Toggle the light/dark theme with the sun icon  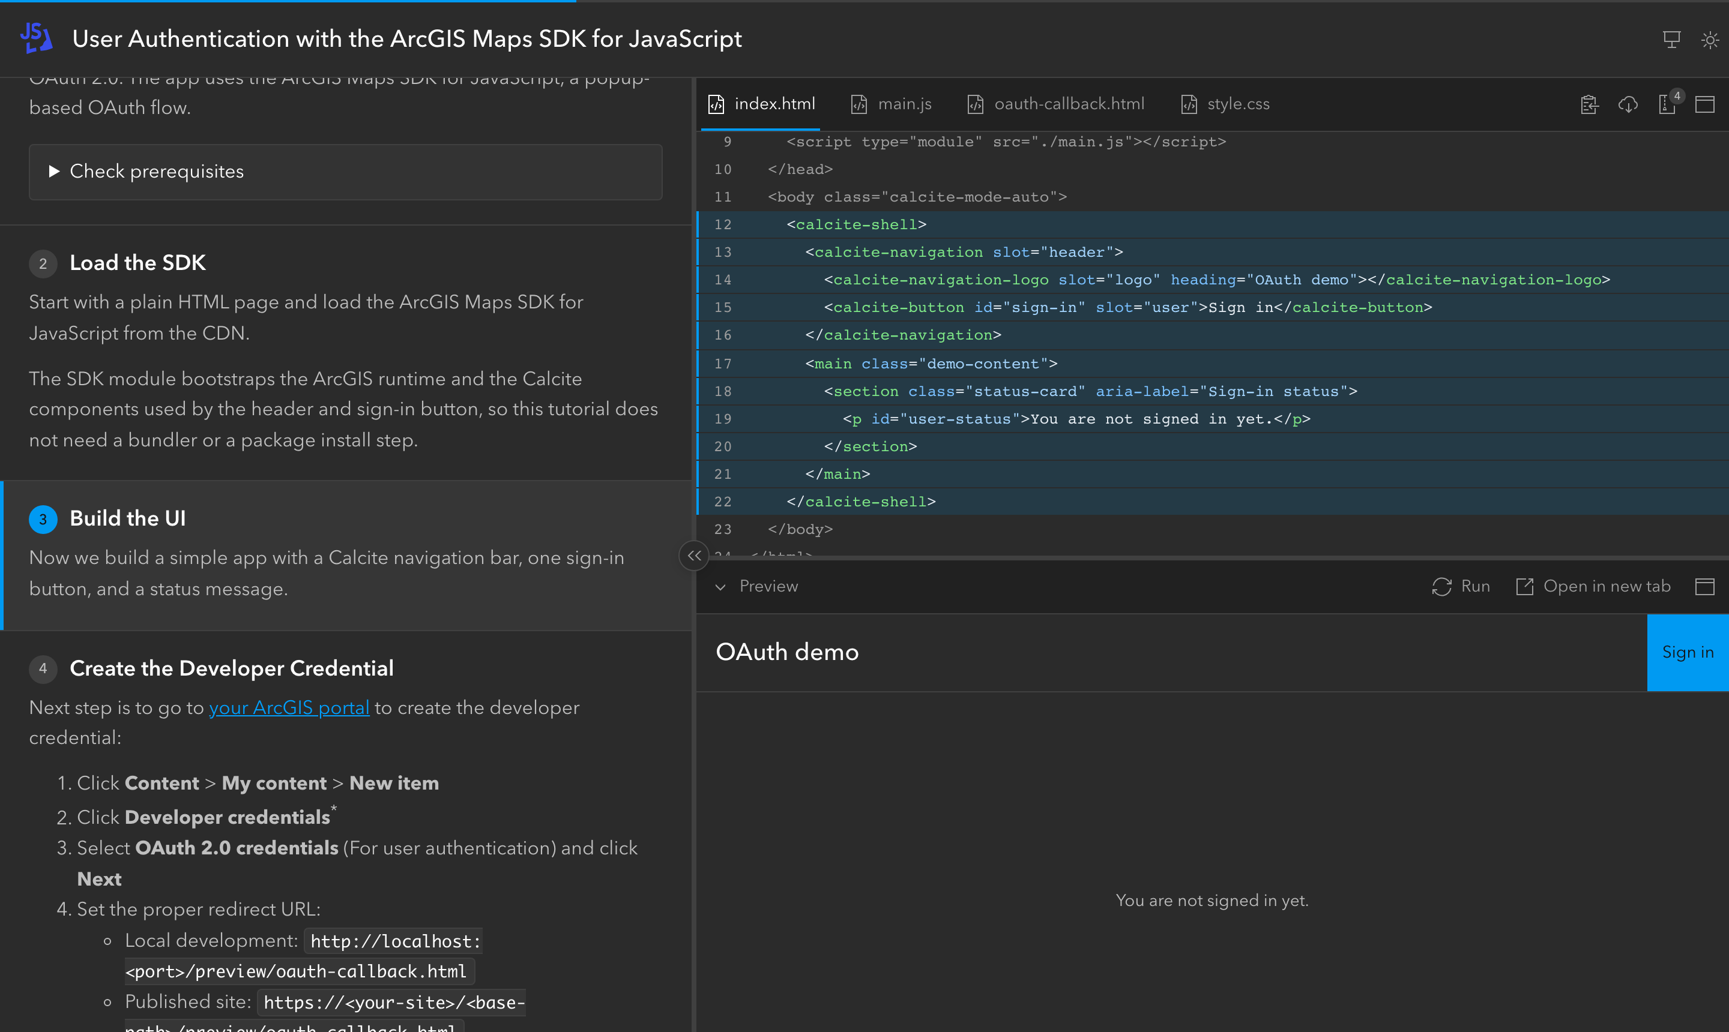(1710, 40)
